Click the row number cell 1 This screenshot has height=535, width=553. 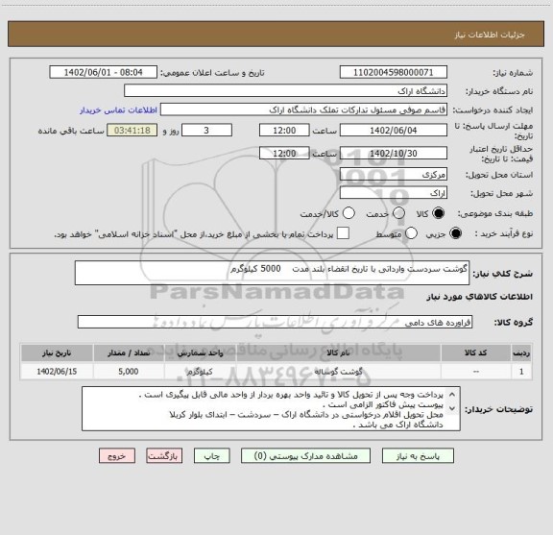[521, 372]
